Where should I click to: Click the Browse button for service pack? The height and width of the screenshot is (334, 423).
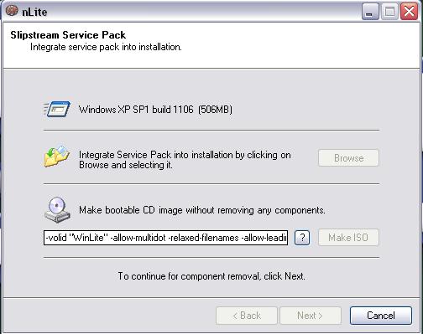pyautogui.click(x=348, y=158)
